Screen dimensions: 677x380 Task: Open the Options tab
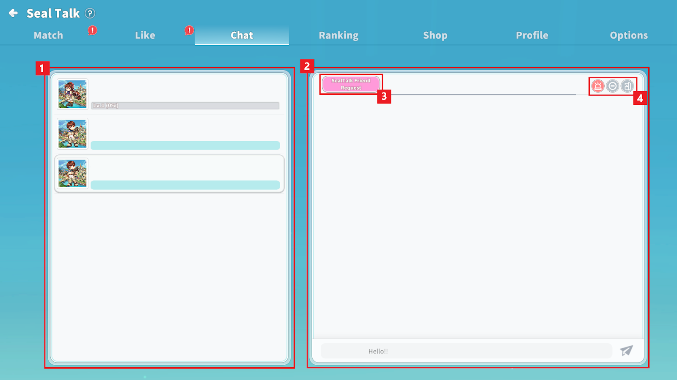(x=628, y=36)
